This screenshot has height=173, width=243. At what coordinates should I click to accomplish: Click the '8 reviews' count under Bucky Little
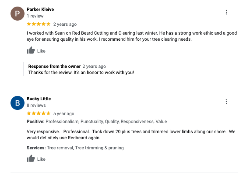tap(36, 105)
